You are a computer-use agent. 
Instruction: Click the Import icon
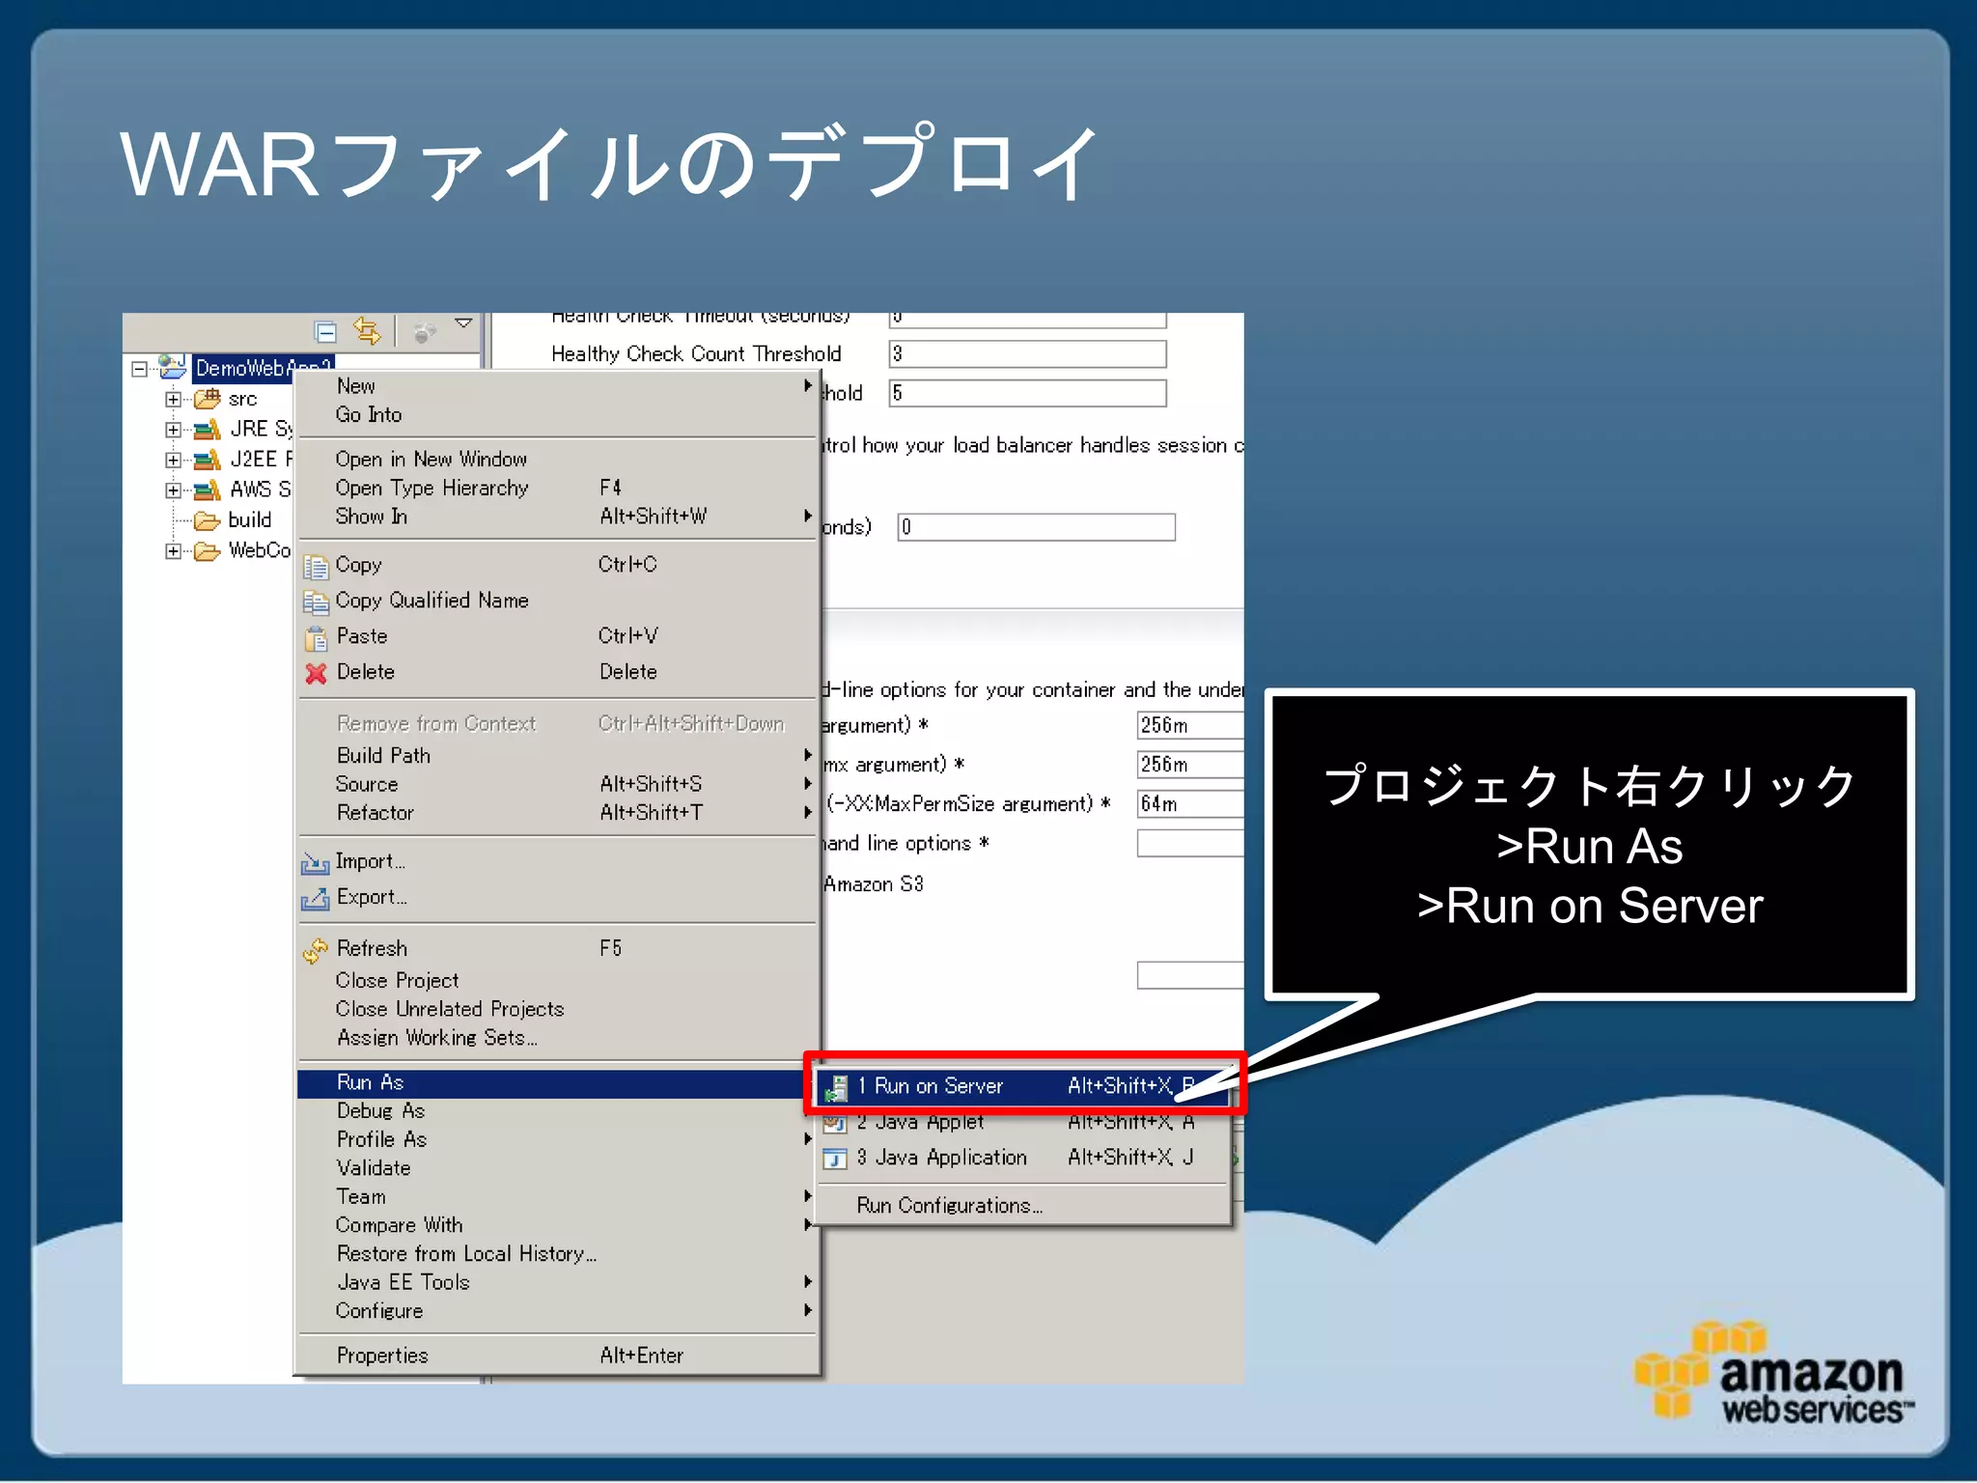(x=315, y=862)
